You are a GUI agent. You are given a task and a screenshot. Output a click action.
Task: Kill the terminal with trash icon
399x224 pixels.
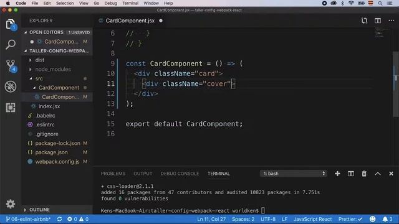364,174
